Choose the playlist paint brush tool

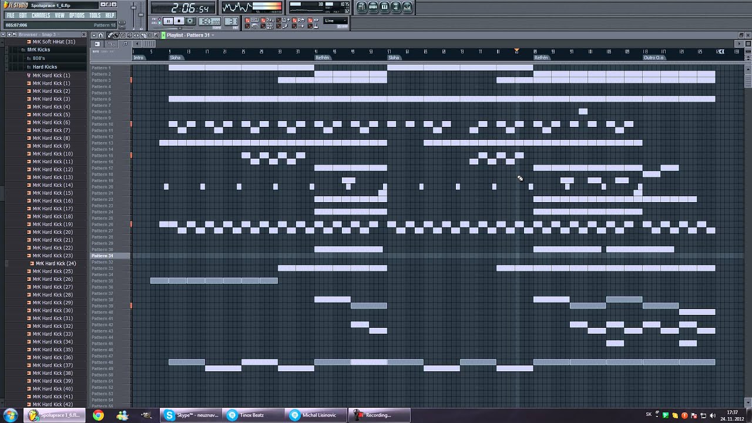tap(116, 35)
